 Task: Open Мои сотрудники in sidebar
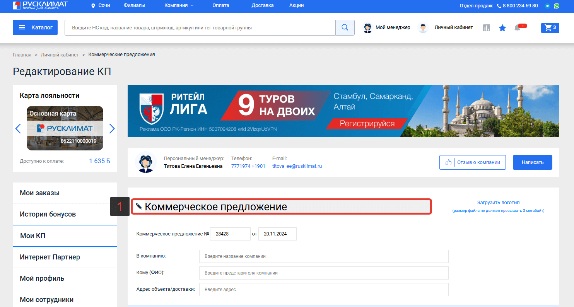[x=65, y=298]
